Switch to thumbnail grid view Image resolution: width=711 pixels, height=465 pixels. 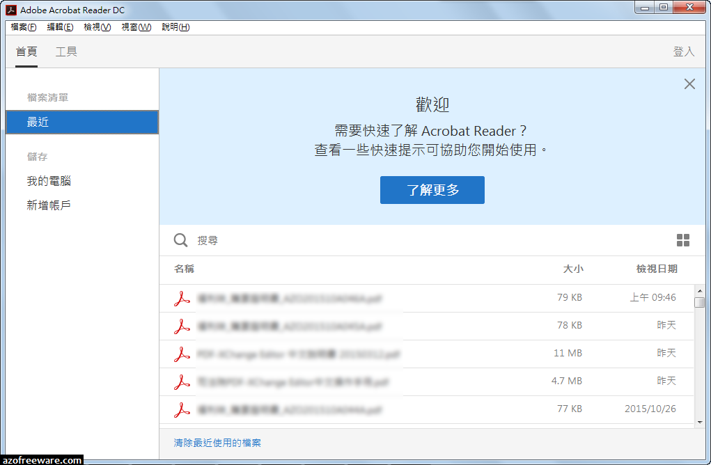683,240
